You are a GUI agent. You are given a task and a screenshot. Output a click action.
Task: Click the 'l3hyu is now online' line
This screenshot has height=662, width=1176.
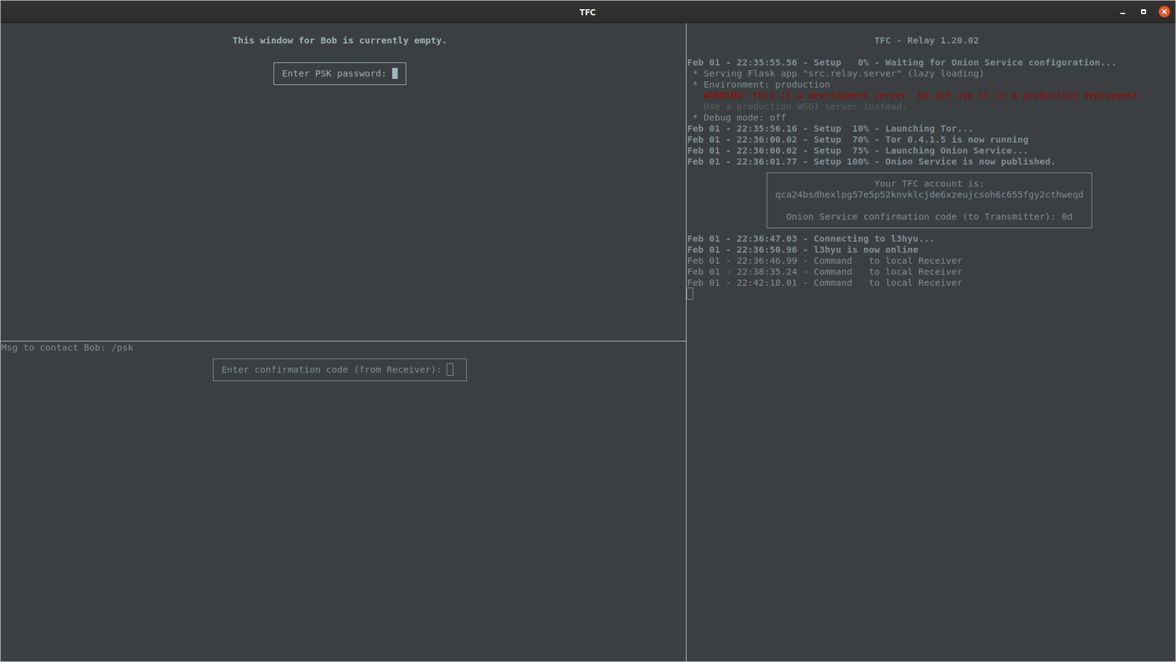(x=802, y=250)
